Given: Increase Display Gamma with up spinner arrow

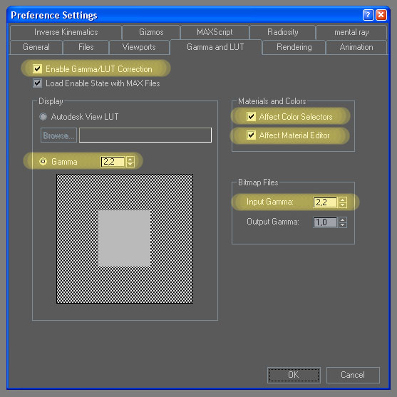Looking at the screenshot, I should pos(130,159).
